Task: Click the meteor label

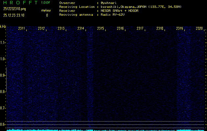Action: coord(46,10)
